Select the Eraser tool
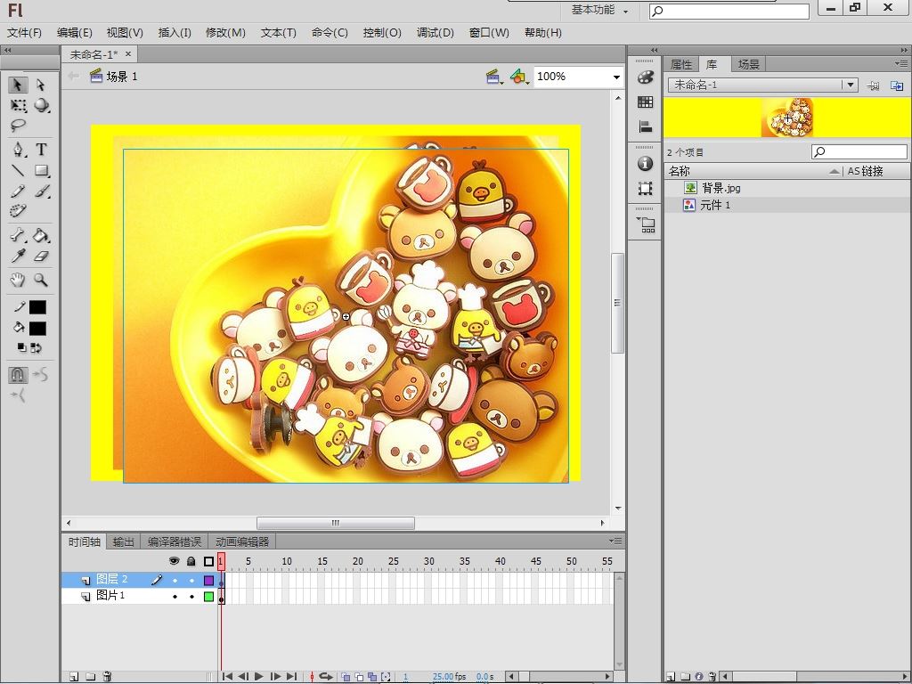Screen dimensions: 912x684 [41, 256]
